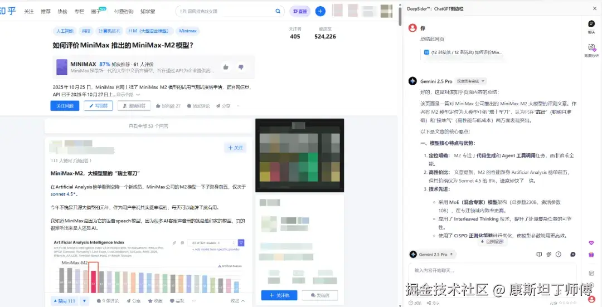Start a new chat with the bubble icon
The width and height of the screenshot is (602, 307).
pyautogui.click(x=573, y=255)
